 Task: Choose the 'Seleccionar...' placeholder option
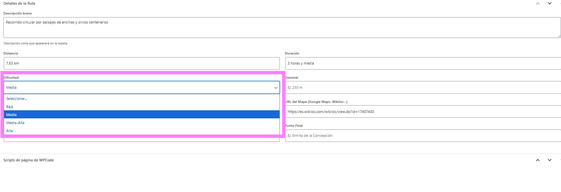16,99
